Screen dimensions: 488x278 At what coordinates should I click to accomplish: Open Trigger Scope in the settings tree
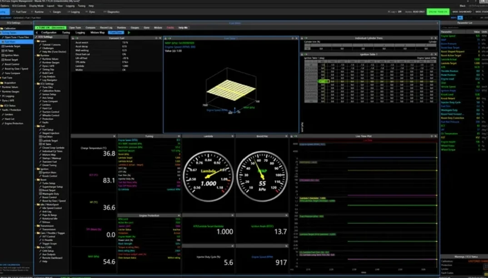pos(50,243)
